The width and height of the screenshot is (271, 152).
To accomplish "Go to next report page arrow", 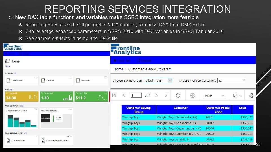I will pos(157,95).
